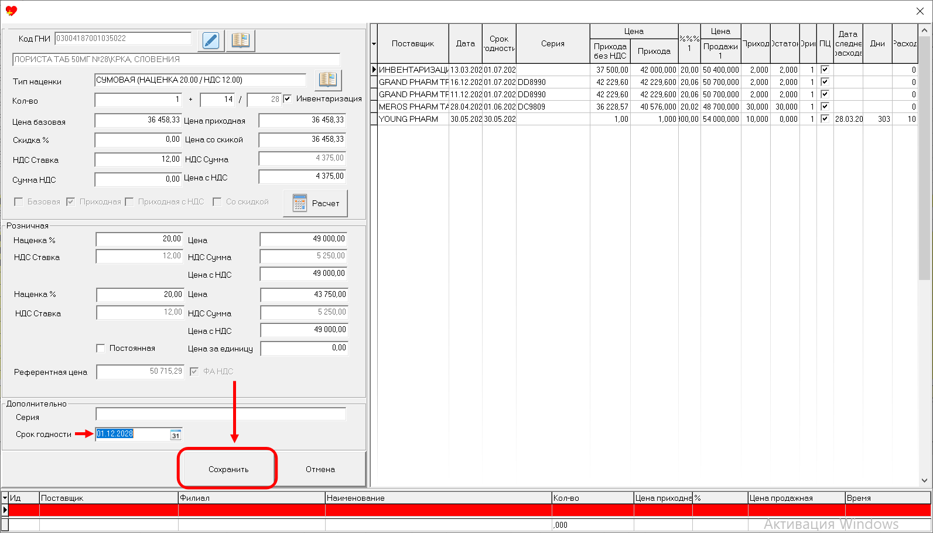Sort by Поставщик column in top grid
This screenshot has width=933, height=533.
pyautogui.click(x=413, y=44)
